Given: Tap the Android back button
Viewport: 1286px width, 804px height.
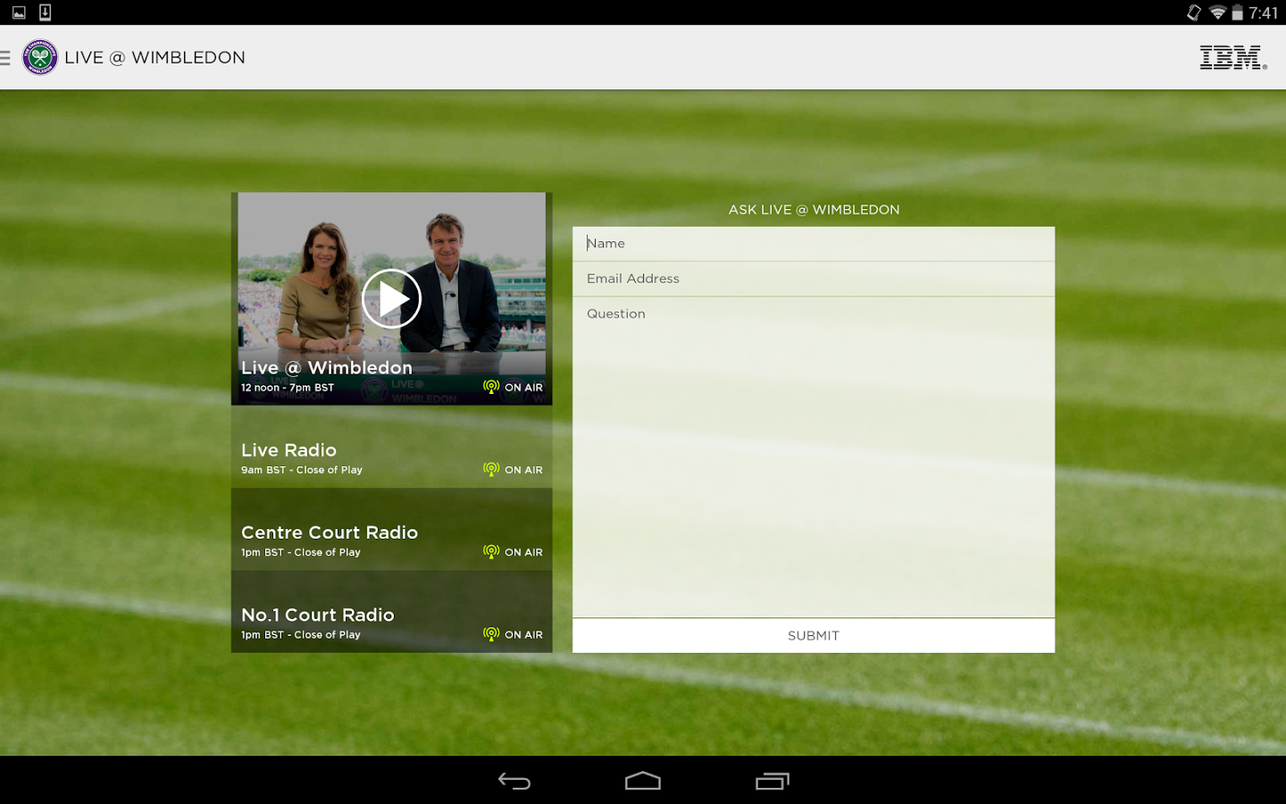Looking at the screenshot, I should (x=514, y=782).
